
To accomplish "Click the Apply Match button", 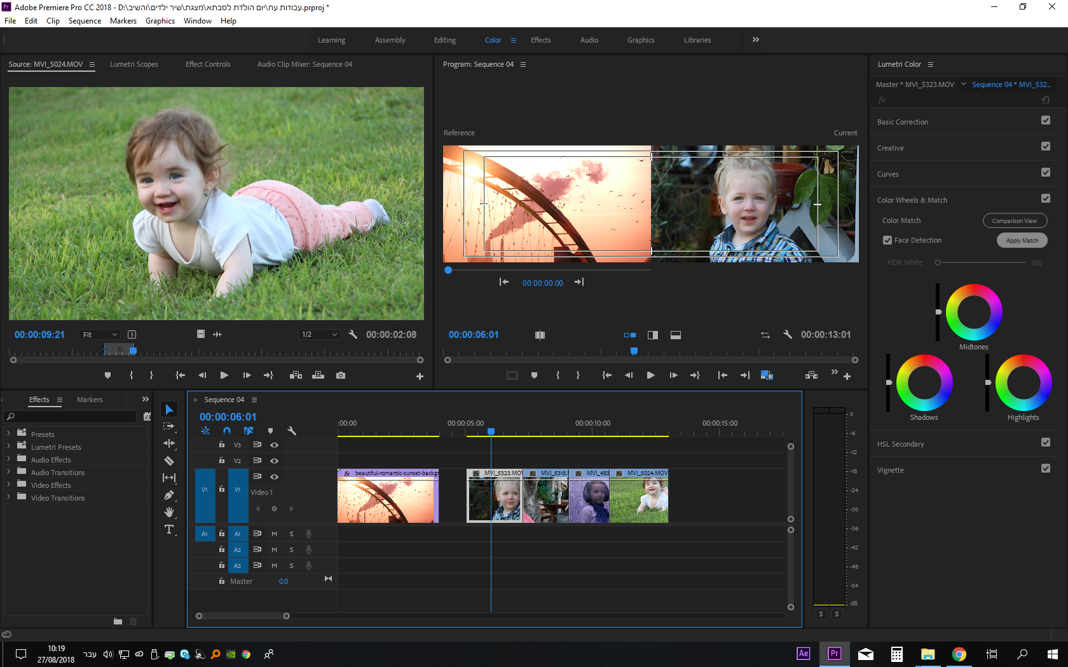I will coord(1022,240).
